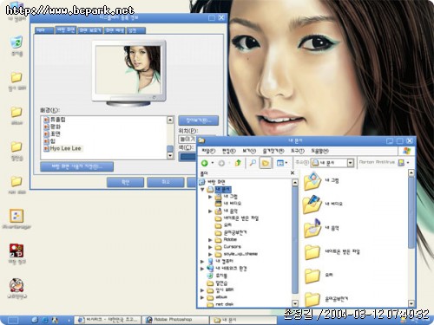434x325 pixels.
Task: Switch to the Settings tab in Display Properties
Action: click(x=135, y=30)
